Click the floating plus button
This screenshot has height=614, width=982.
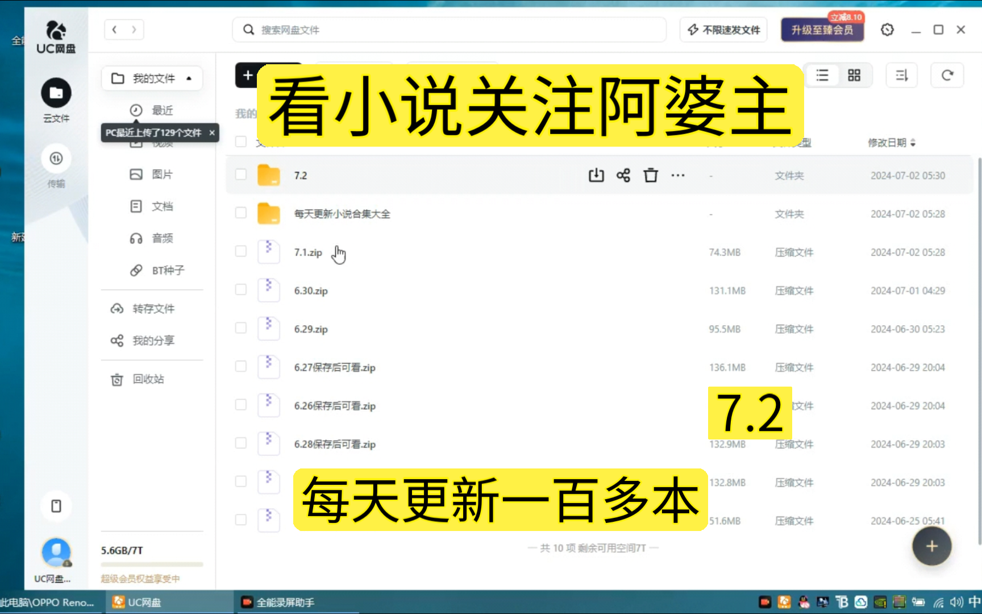(x=931, y=546)
